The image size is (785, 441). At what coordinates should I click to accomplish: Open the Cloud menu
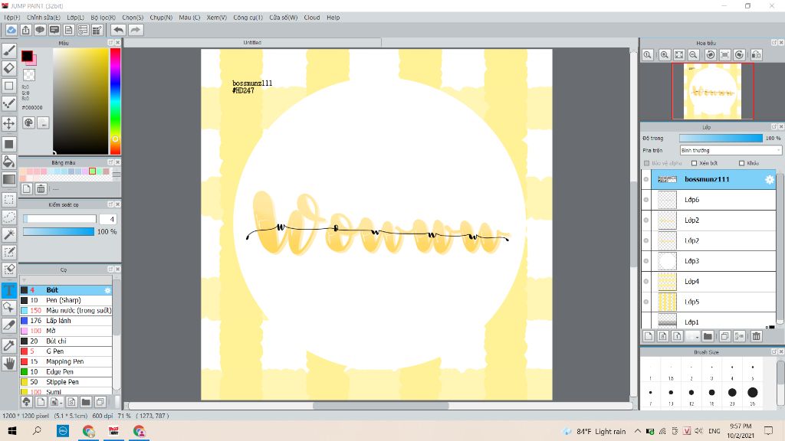pos(312,18)
